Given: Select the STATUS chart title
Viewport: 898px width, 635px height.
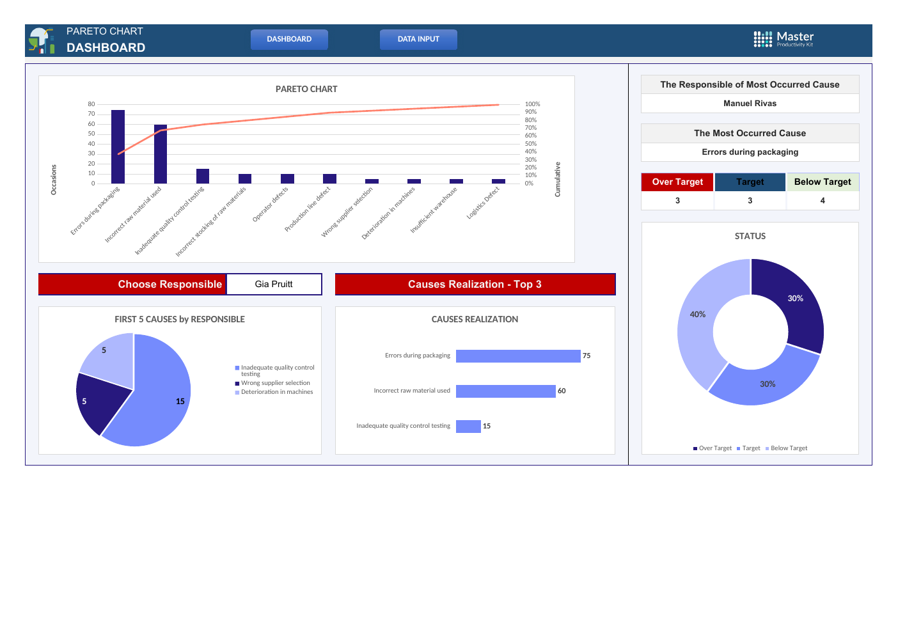Looking at the screenshot, I should [x=750, y=237].
